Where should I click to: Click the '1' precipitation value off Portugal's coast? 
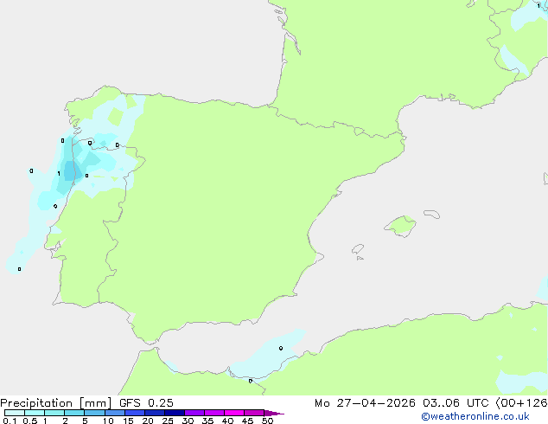pyautogui.click(x=59, y=174)
